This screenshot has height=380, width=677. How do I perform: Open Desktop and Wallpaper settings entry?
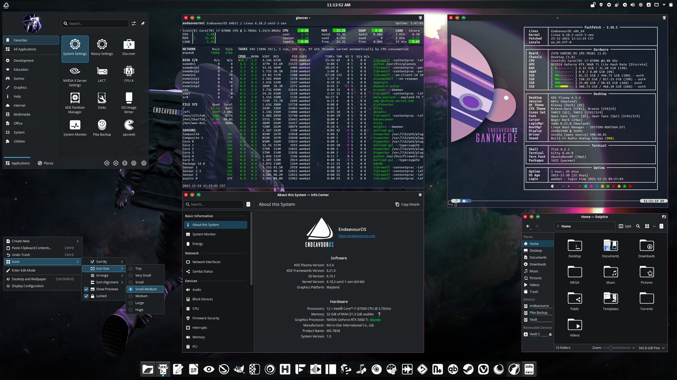pos(42,279)
